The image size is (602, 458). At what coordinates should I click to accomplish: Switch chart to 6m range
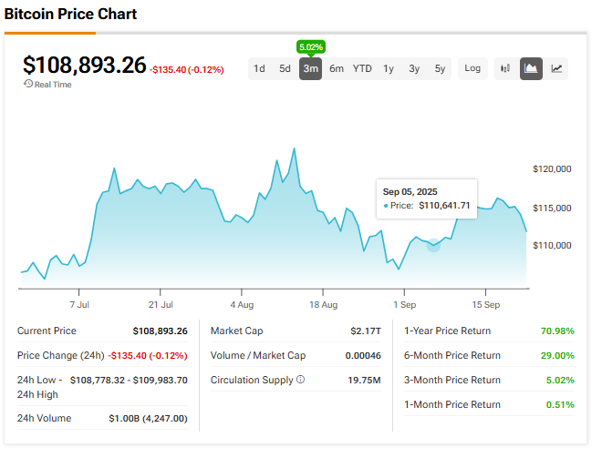[x=337, y=68]
